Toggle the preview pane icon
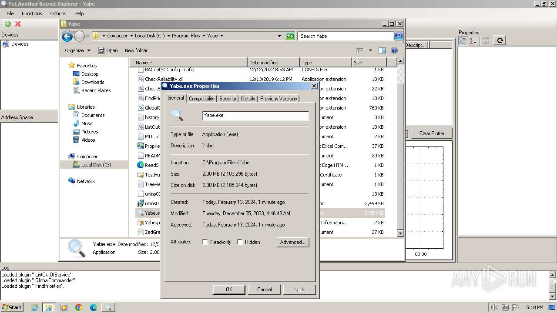The image size is (557, 313). point(382,50)
